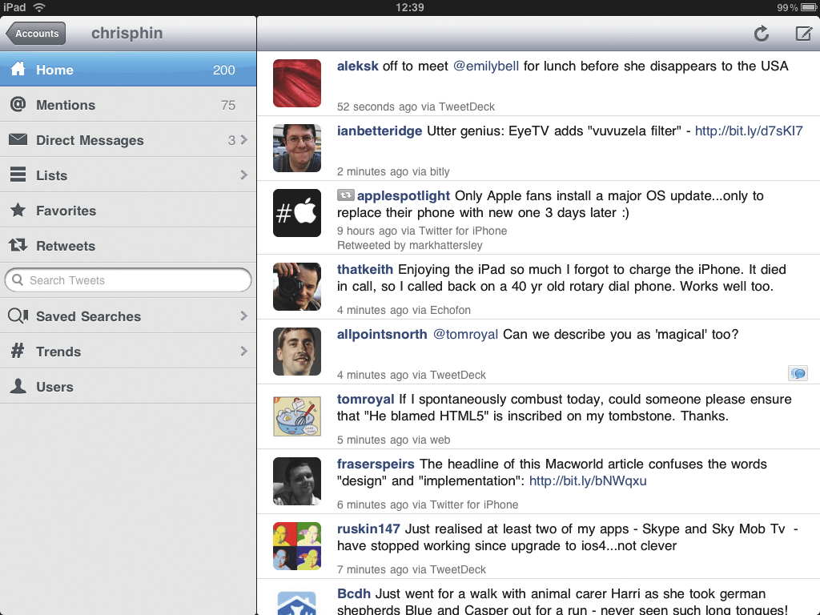Viewport: 820px width, 615px height.
Task: Open thatkeith username link
Action: (x=365, y=269)
